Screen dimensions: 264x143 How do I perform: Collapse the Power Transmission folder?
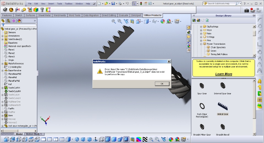(x=201, y=44)
